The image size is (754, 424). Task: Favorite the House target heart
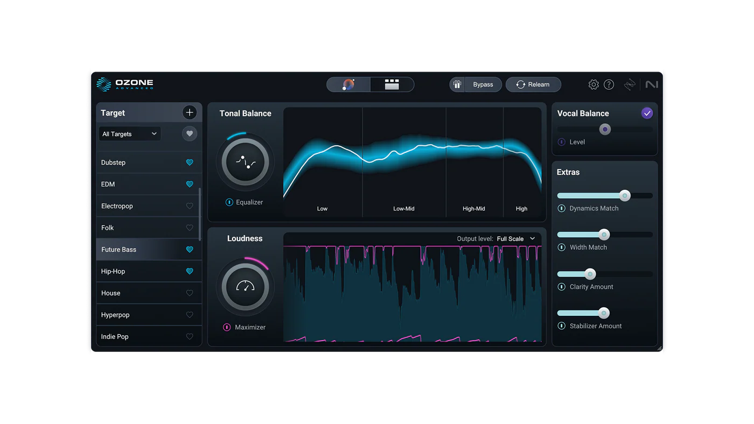tap(190, 293)
